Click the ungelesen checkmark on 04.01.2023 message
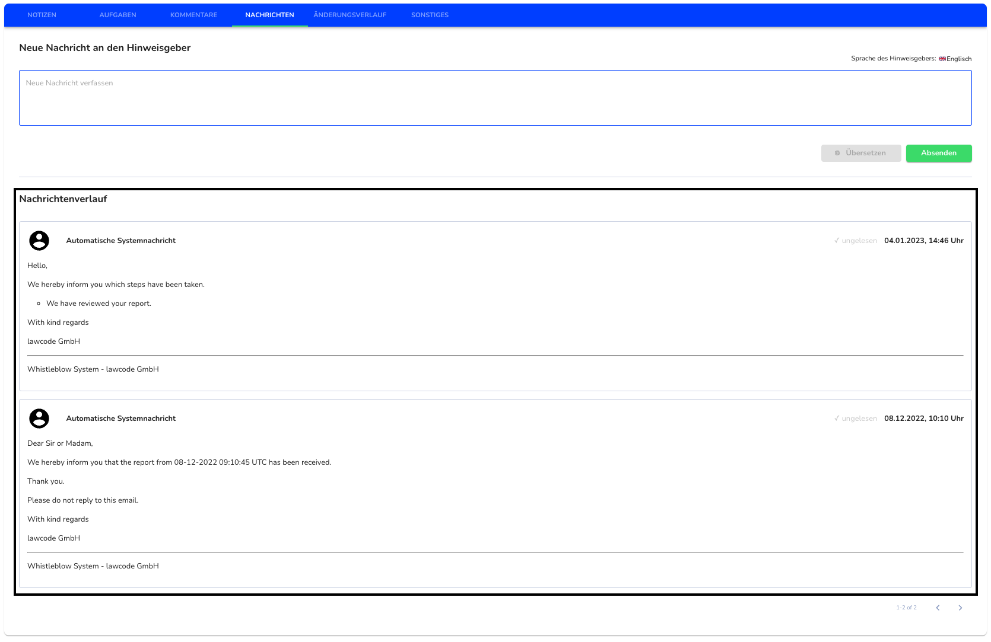The image size is (991, 642). 837,241
